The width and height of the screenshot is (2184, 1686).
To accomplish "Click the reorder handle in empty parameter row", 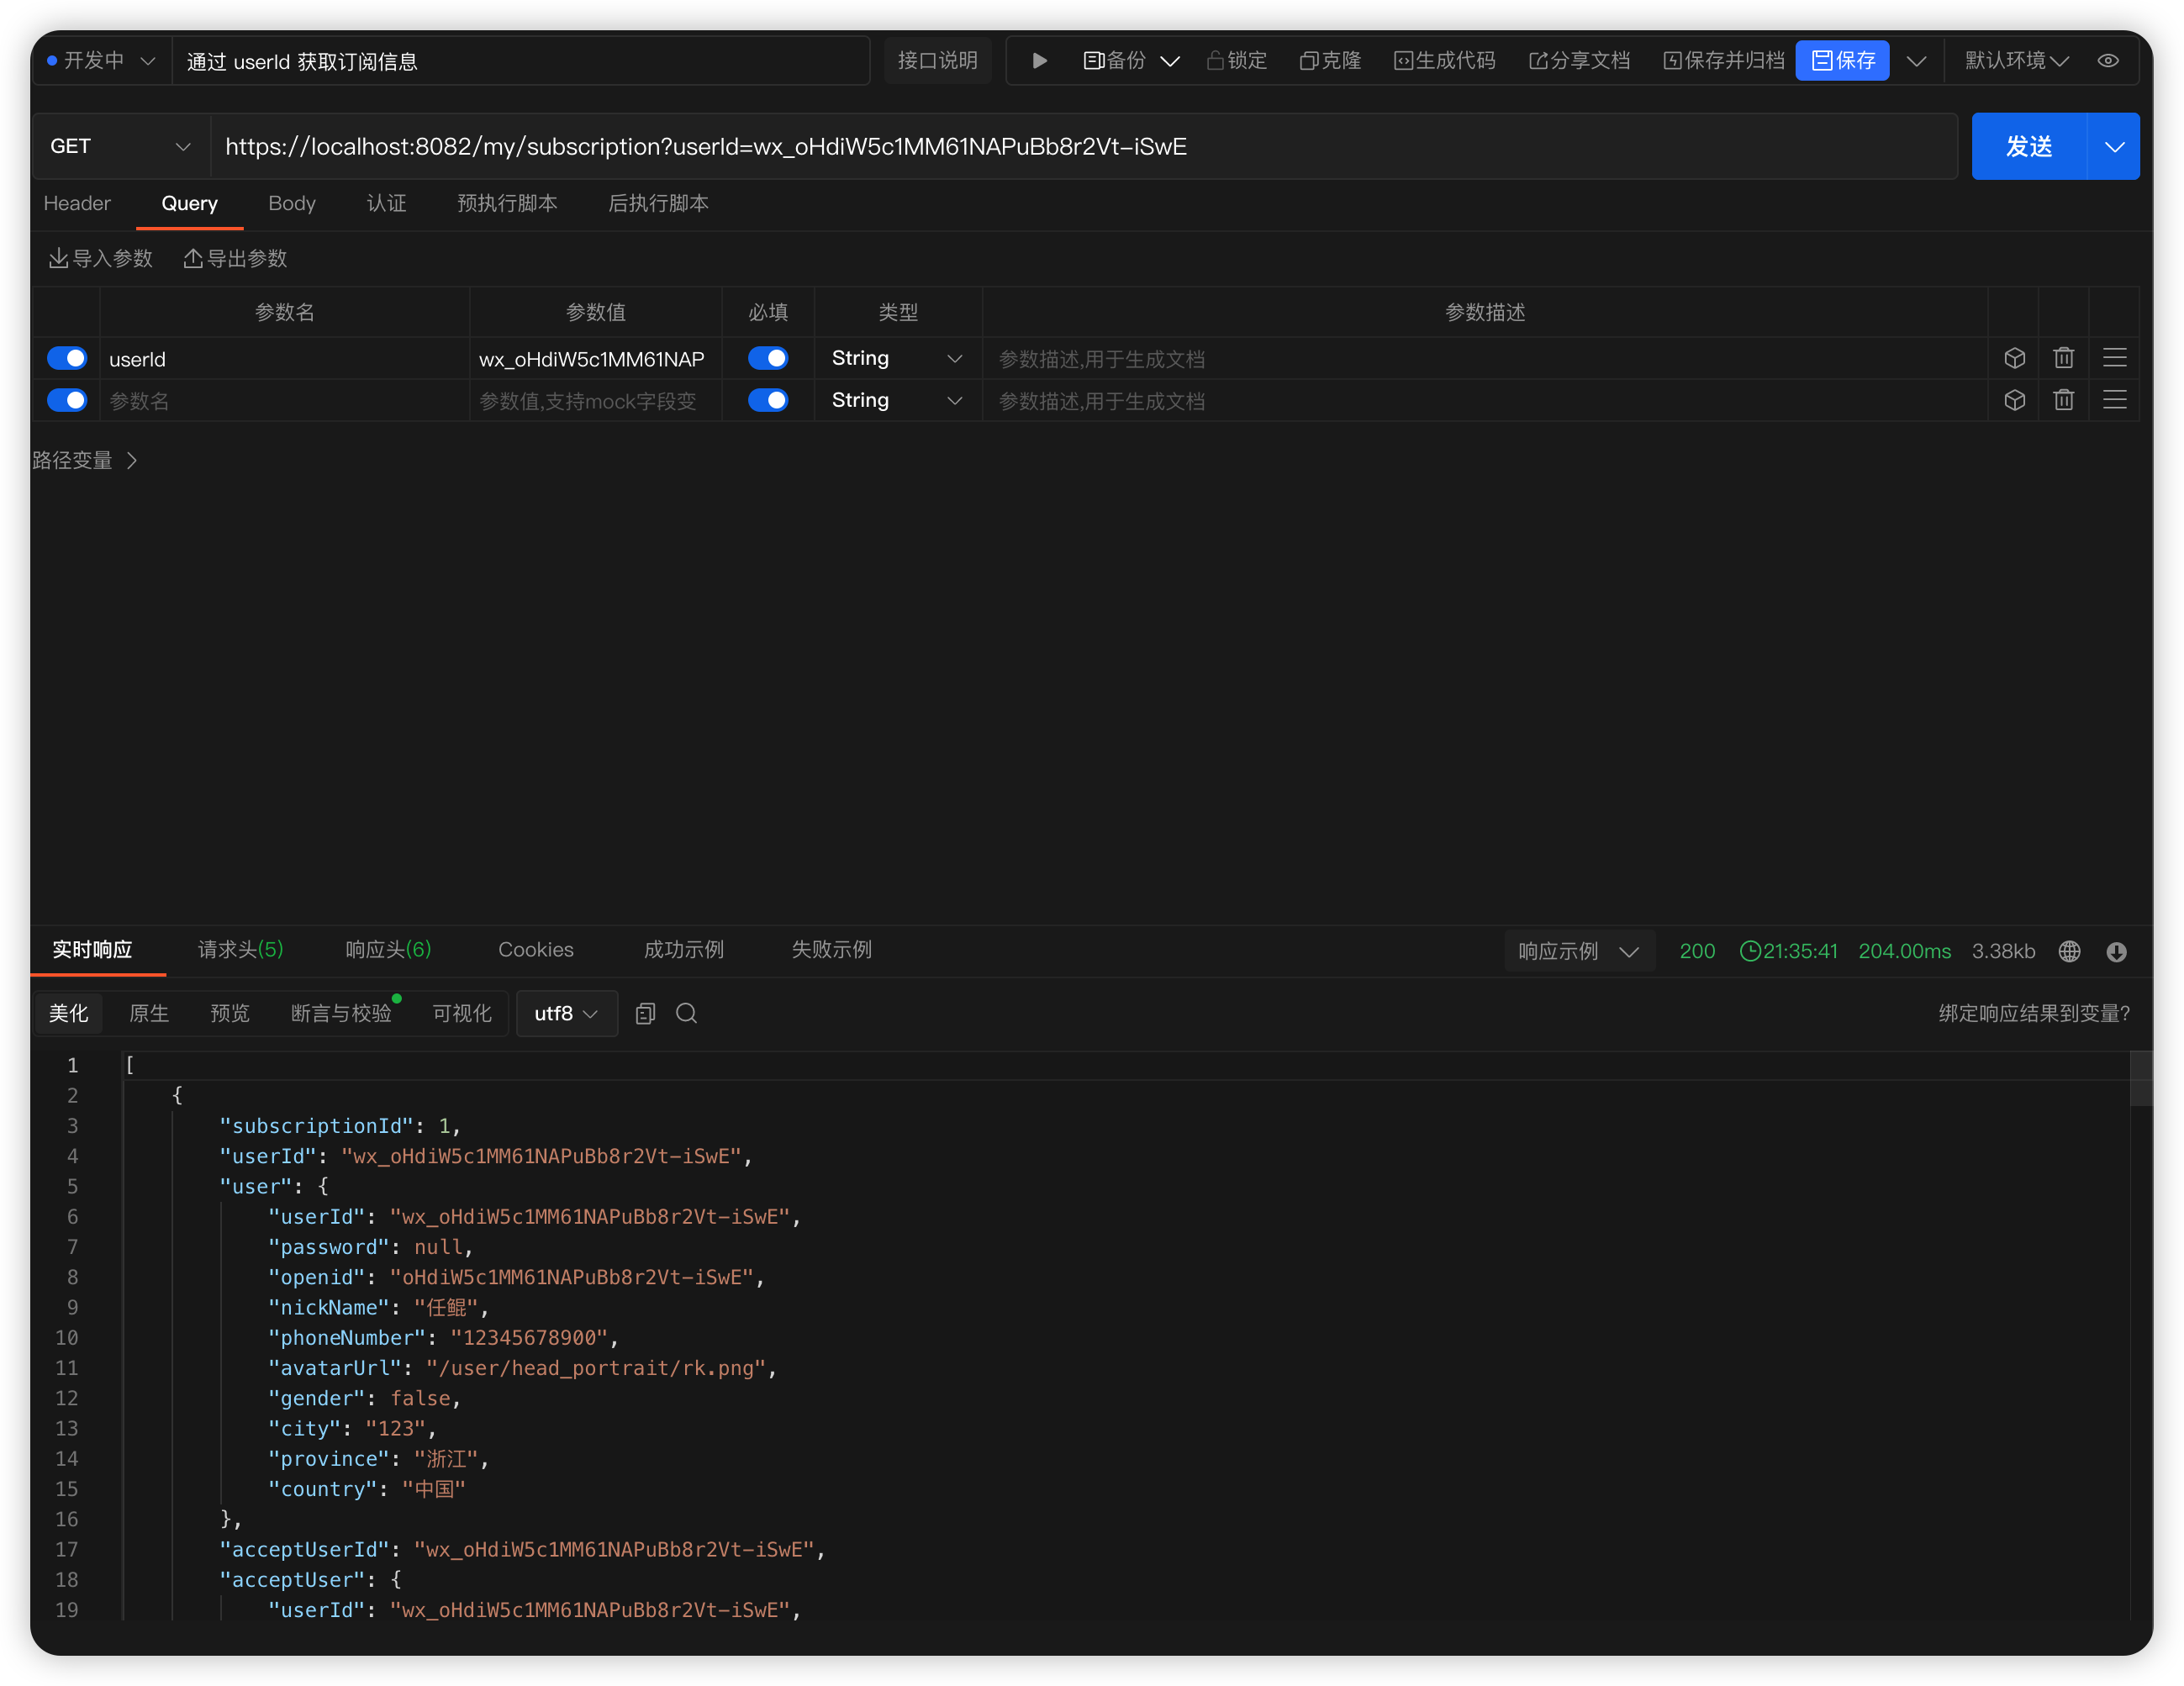I will pos(2114,400).
